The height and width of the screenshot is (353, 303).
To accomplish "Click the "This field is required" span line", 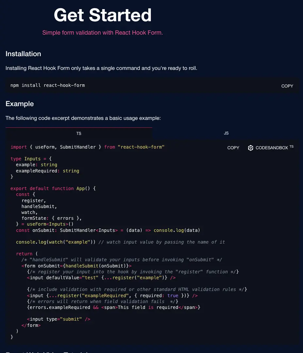I will point(114,307).
